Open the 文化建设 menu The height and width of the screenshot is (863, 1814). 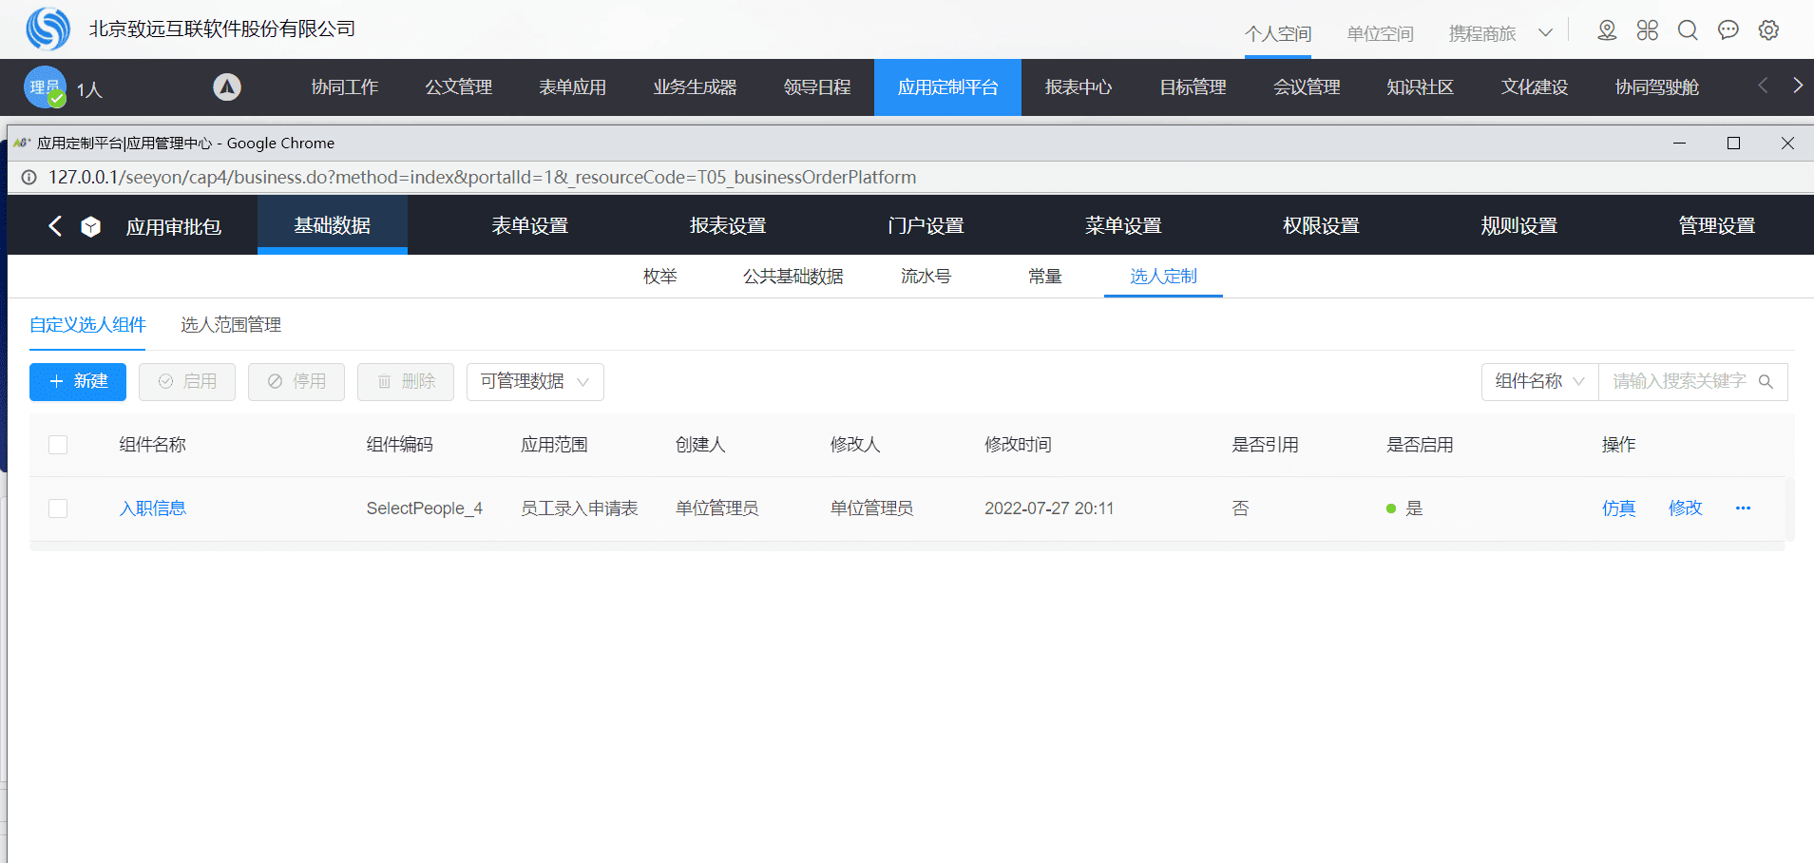1535,87
